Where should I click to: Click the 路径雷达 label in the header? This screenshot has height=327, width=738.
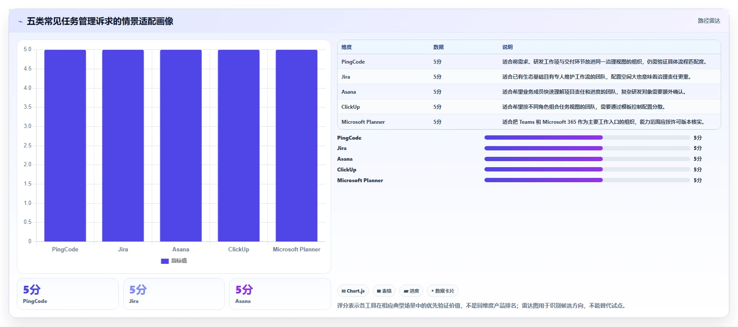(x=709, y=21)
